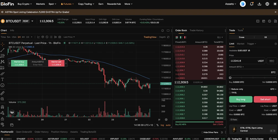
Task: Open the layout settings icon near the pair header
Action: coord(264,21)
